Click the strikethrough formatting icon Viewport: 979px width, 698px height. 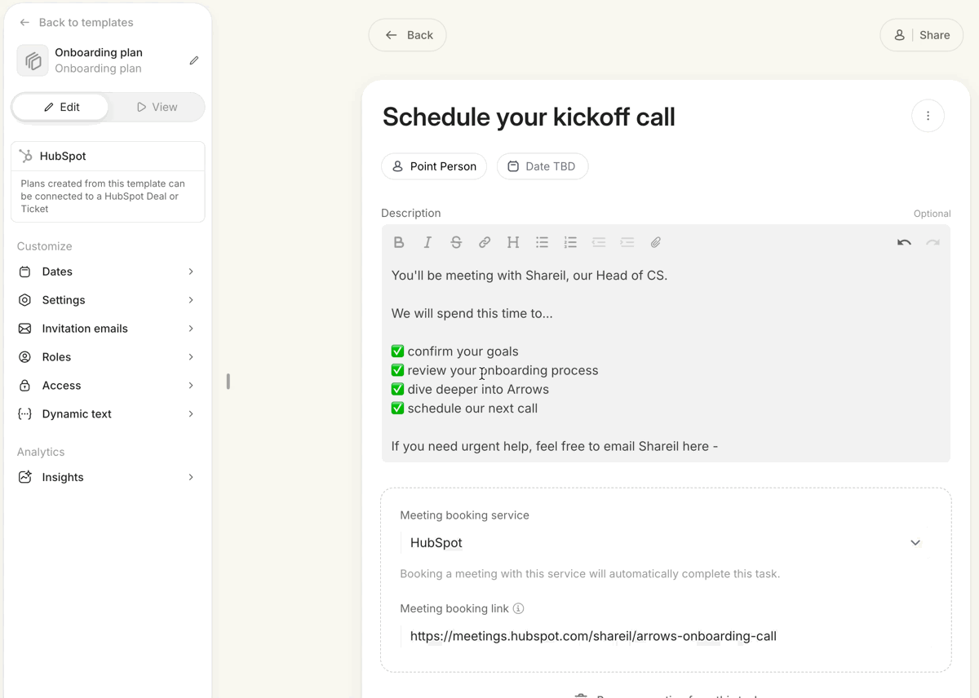point(456,242)
